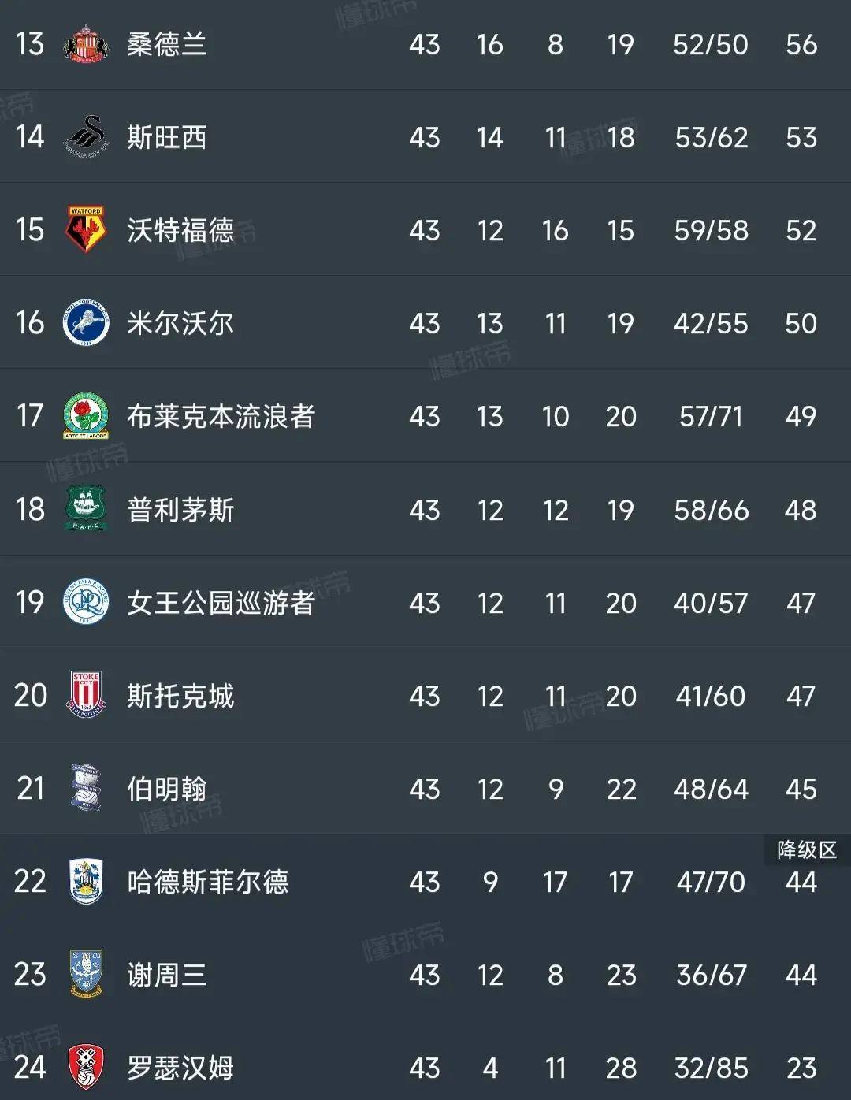The height and width of the screenshot is (1100, 851).
Task: Open team name 桑德兰
Action: point(167,44)
